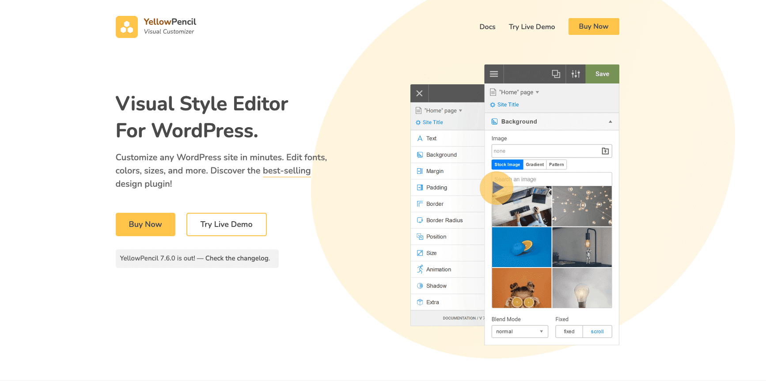Viewport: 766px width, 381px height.
Task: Expand the "Home" page dropdown in right panel
Action: (x=538, y=92)
